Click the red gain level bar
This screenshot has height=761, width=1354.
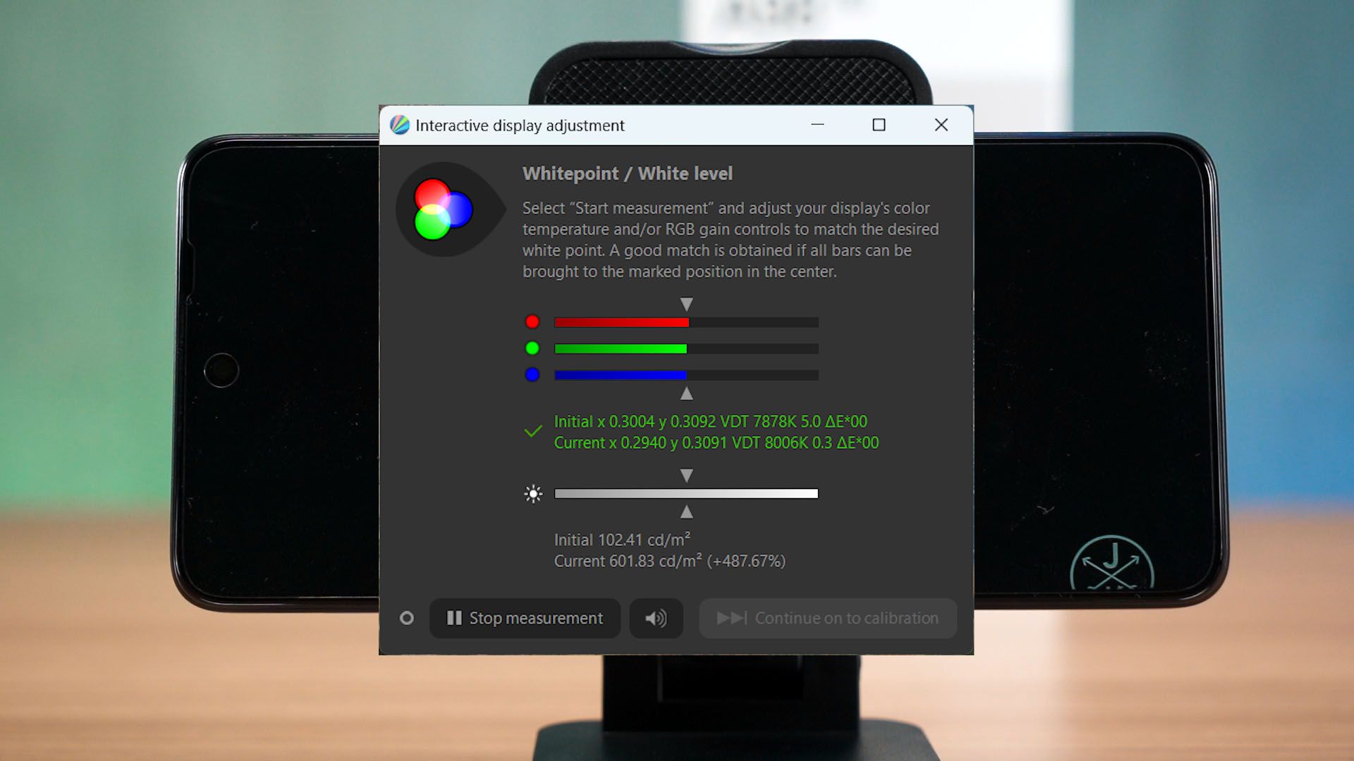(686, 322)
